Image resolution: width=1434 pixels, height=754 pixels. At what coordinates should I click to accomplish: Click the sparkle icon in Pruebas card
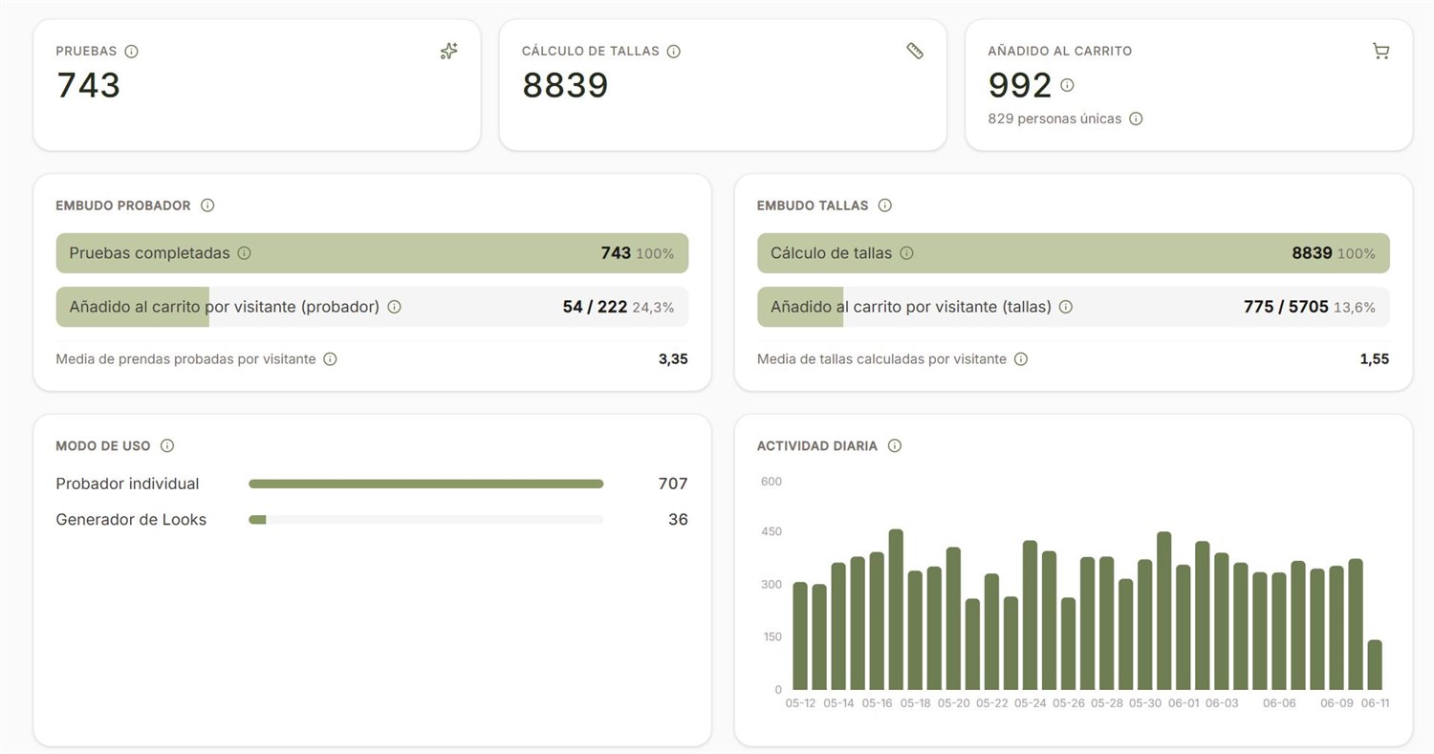(448, 52)
